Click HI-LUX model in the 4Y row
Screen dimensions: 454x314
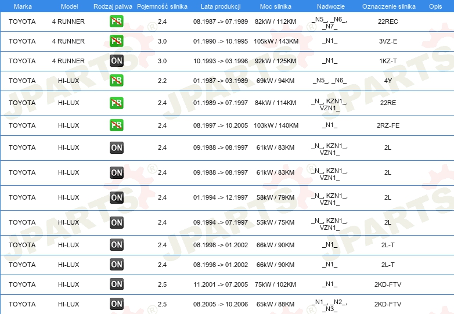click(x=69, y=81)
